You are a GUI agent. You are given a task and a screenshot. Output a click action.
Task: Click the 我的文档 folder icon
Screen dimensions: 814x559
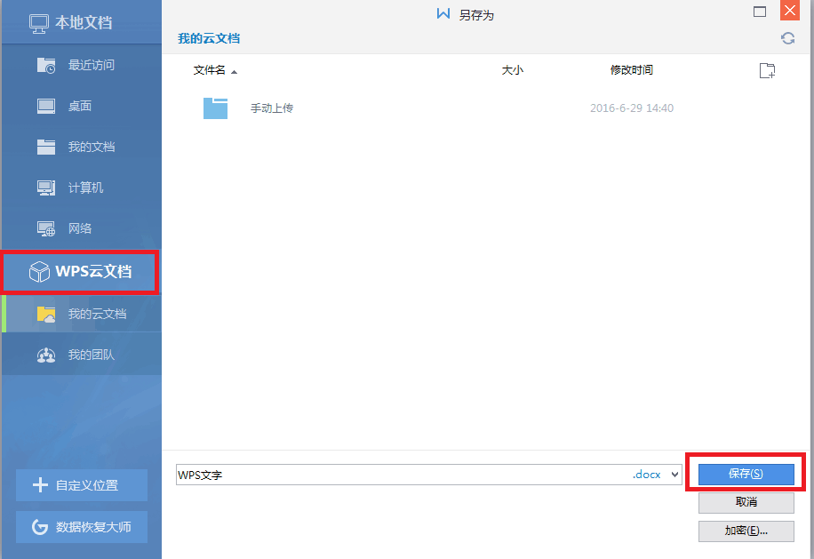(46, 147)
